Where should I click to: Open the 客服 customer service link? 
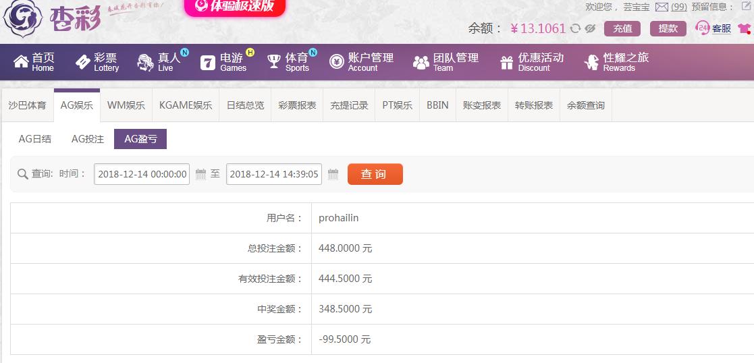[x=722, y=28]
